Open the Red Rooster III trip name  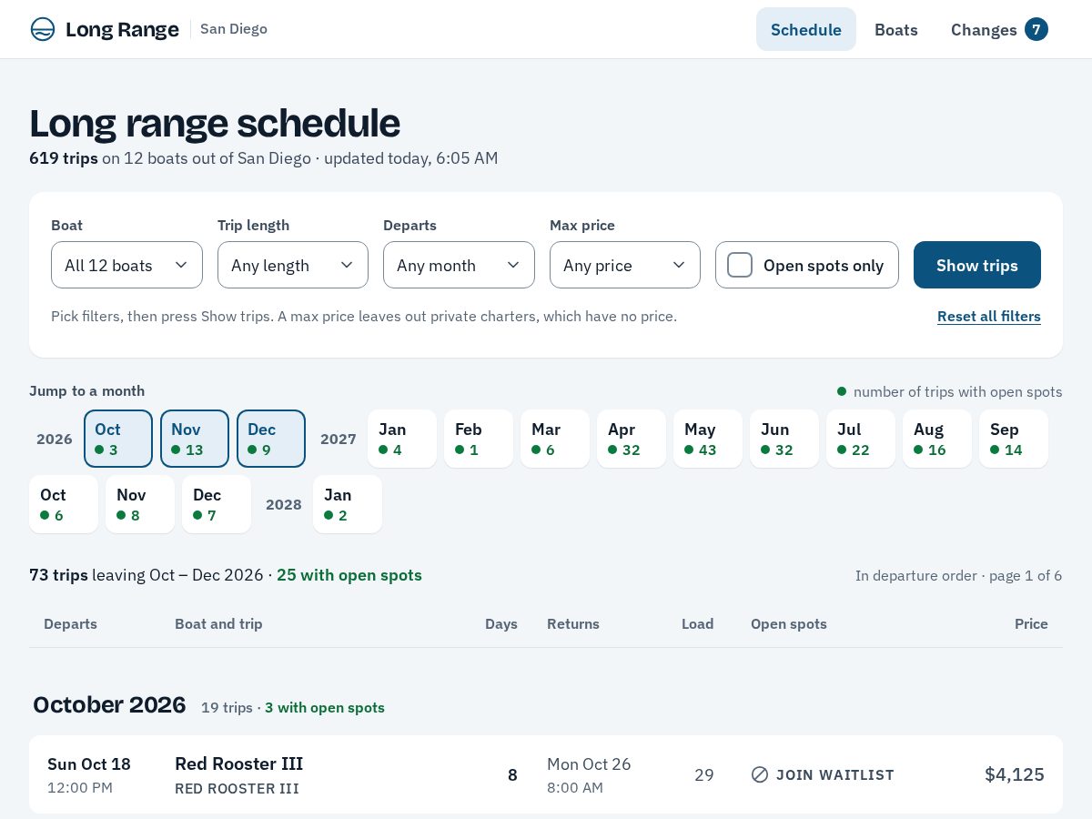pyautogui.click(x=238, y=763)
